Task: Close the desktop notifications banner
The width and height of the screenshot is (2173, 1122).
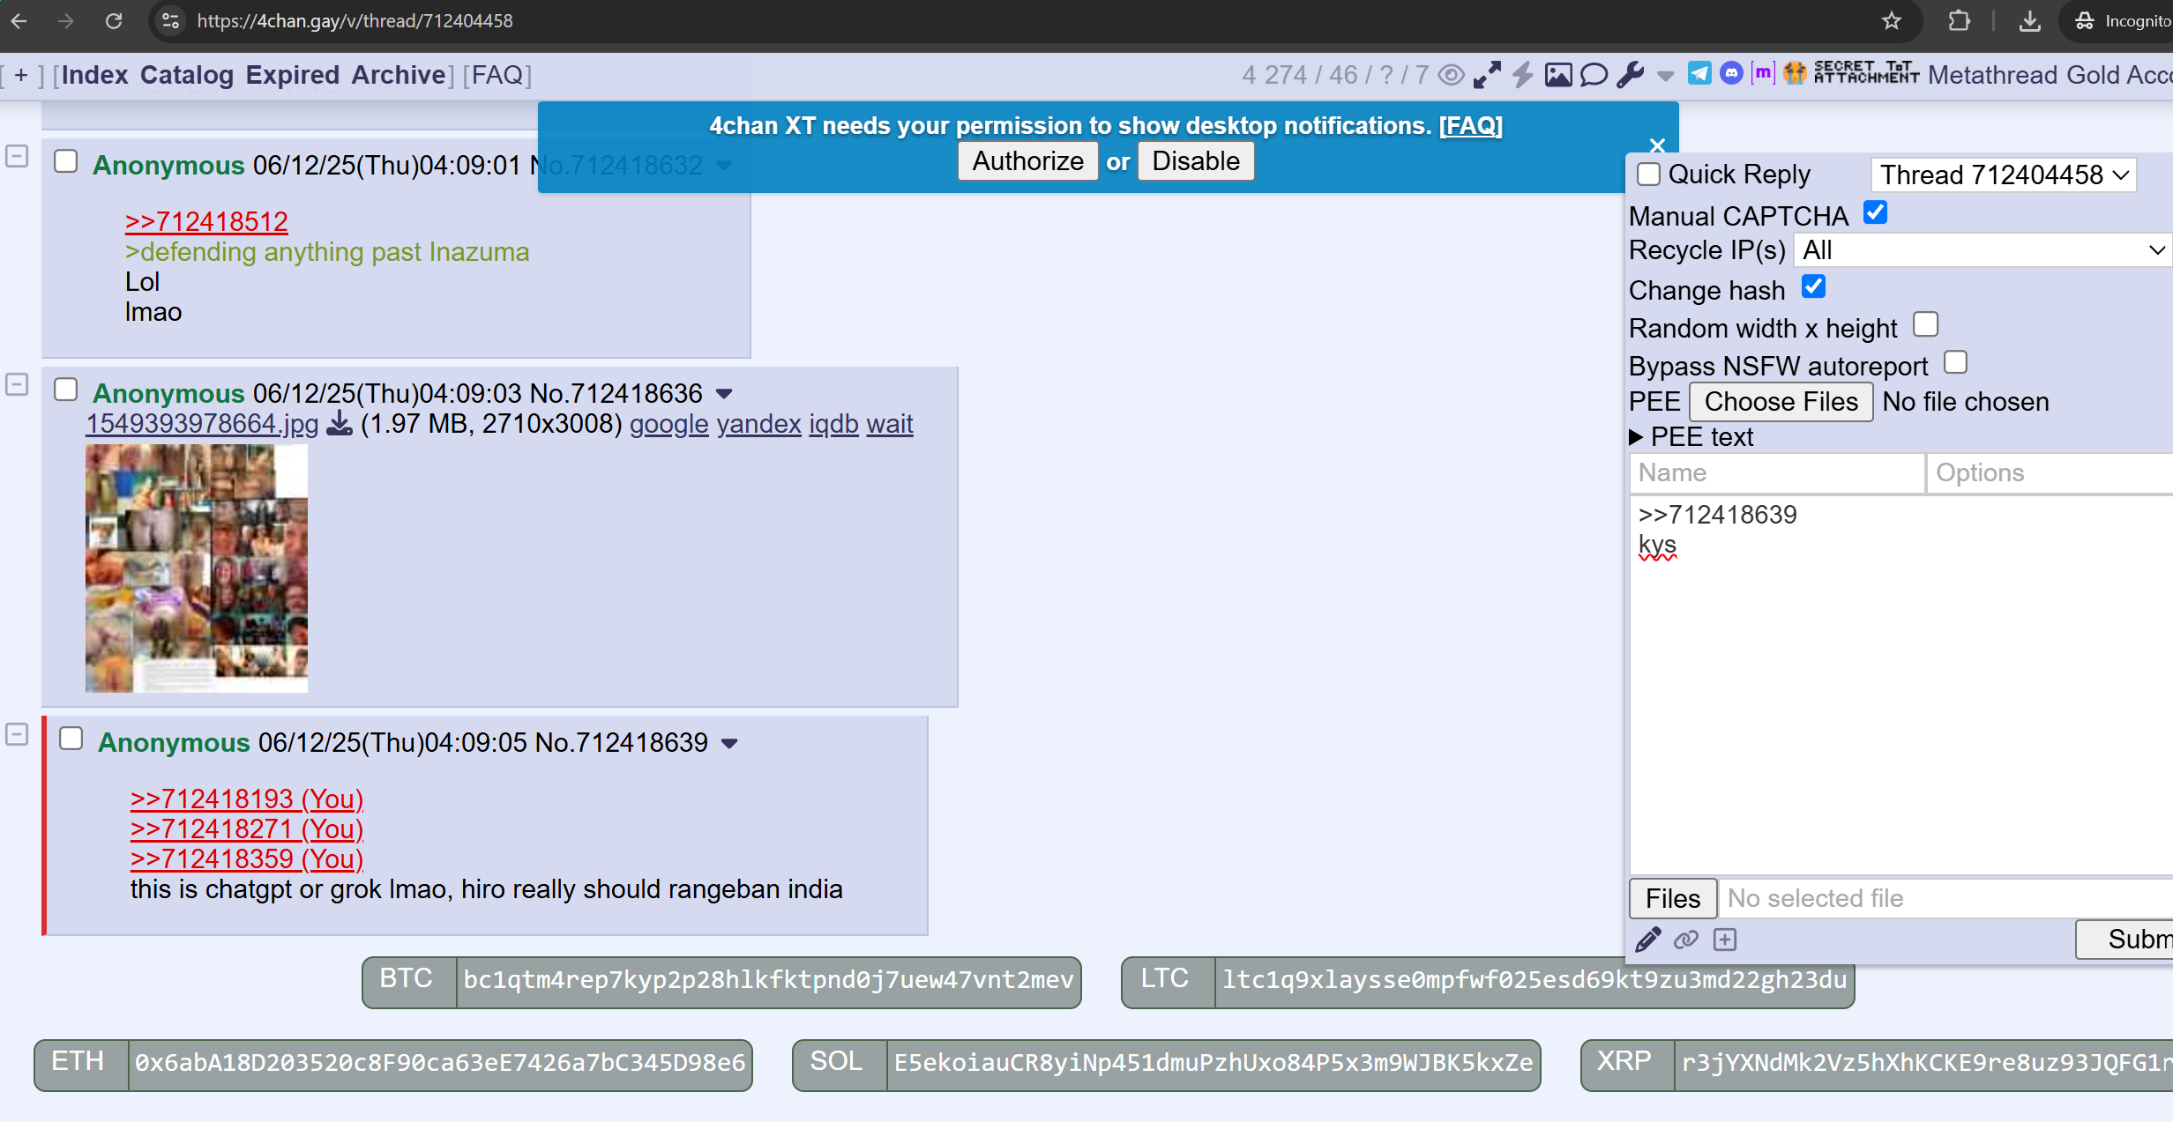Action: [x=1658, y=145]
